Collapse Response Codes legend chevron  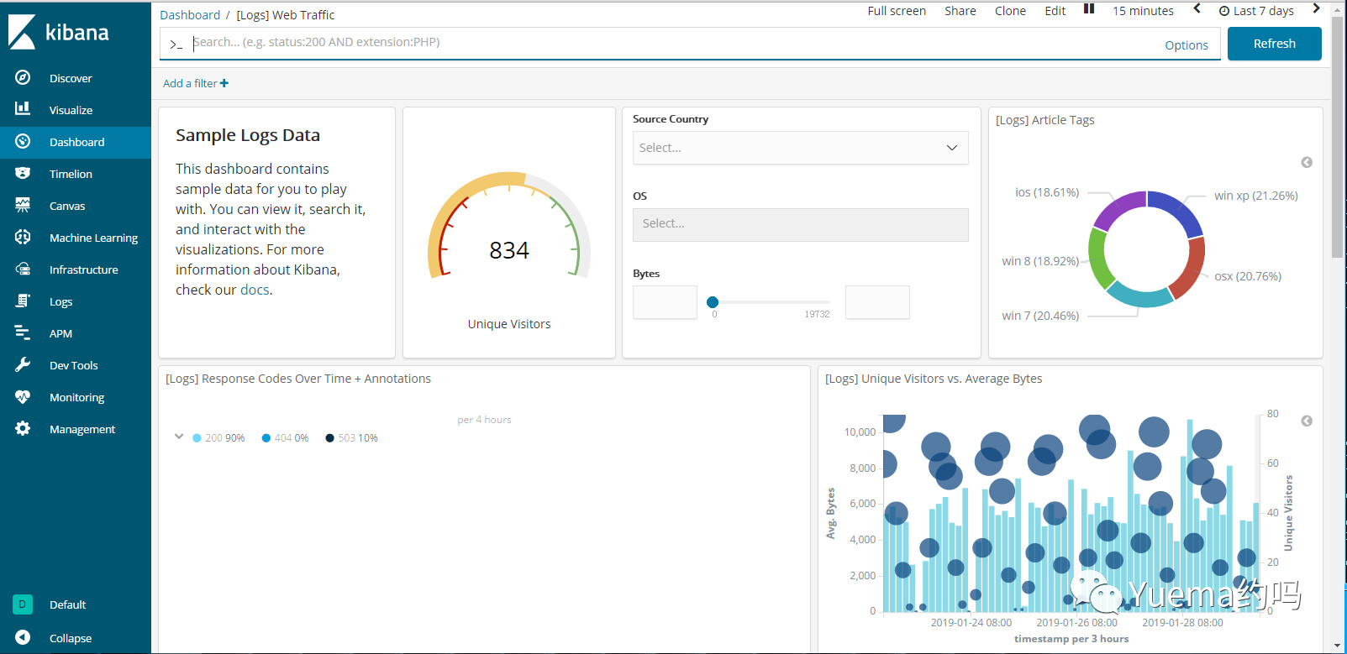[179, 437]
